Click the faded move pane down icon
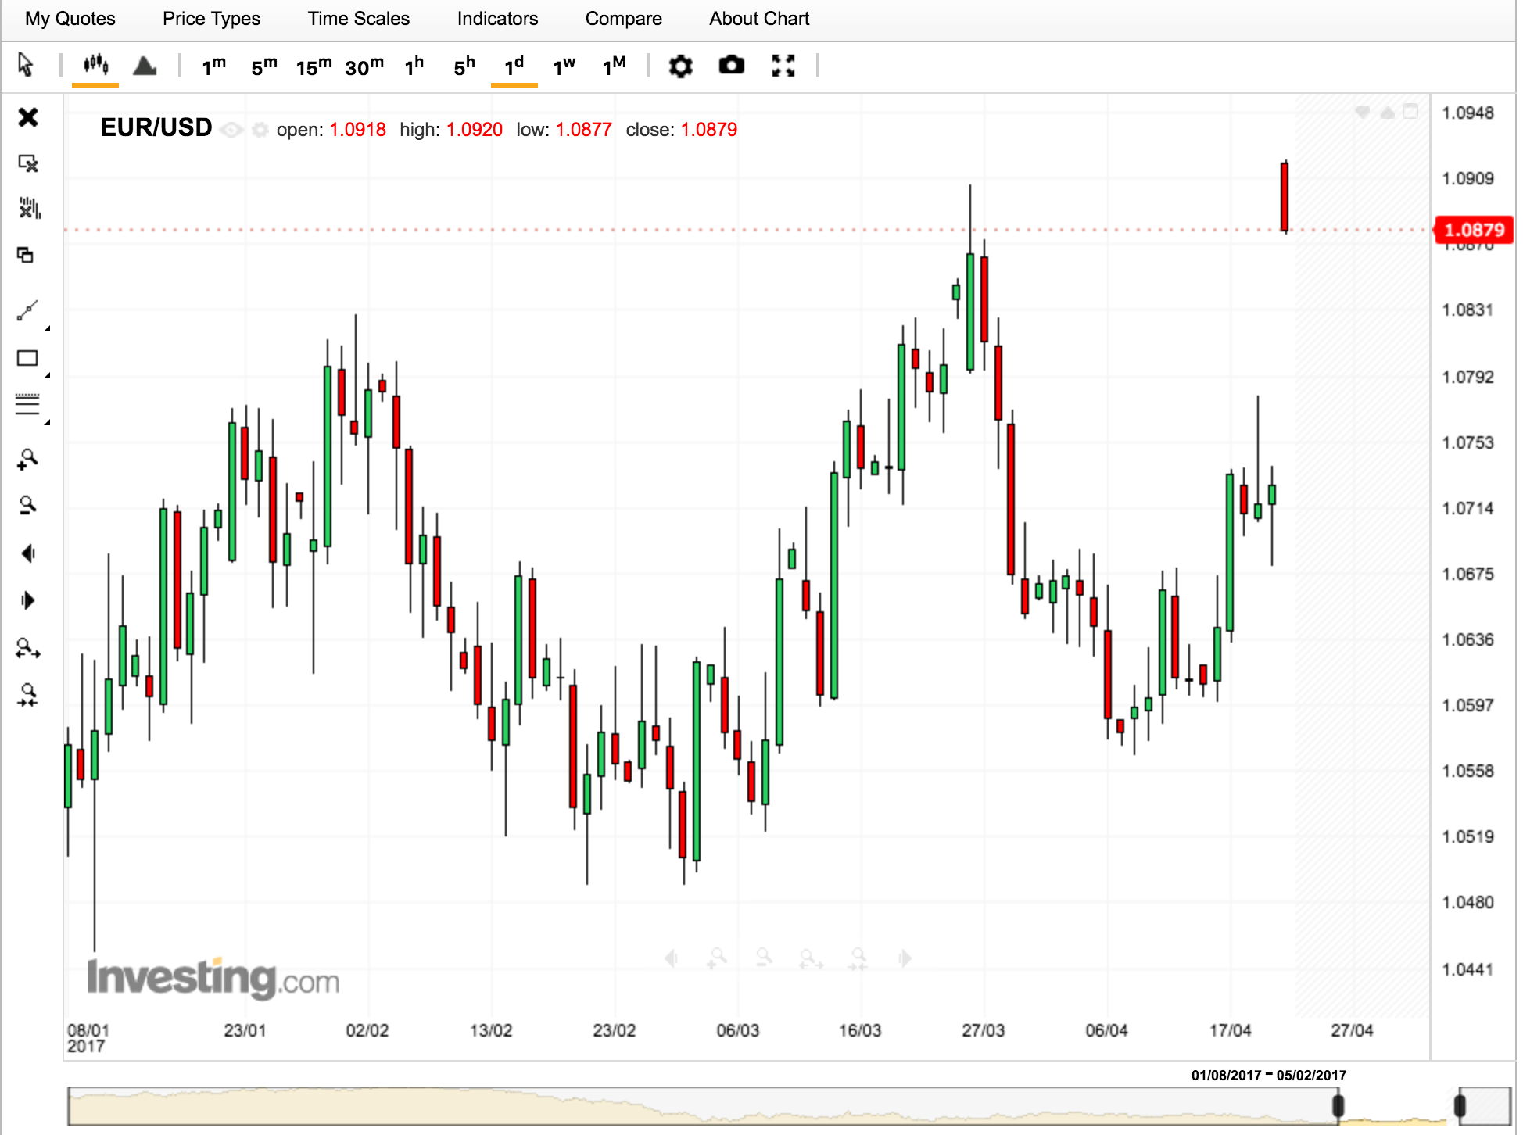Image resolution: width=1523 pixels, height=1135 pixels. coord(1363,113)
